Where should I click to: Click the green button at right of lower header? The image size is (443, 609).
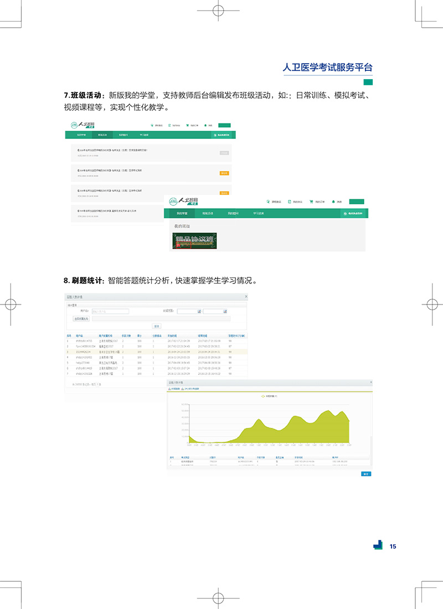coord(356,202)
